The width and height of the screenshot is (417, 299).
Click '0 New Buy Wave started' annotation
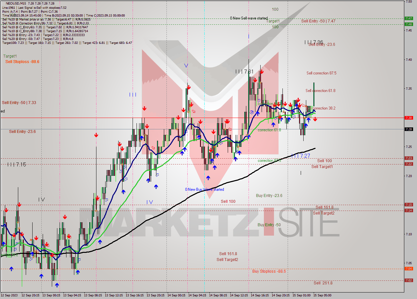pos(205,189)
